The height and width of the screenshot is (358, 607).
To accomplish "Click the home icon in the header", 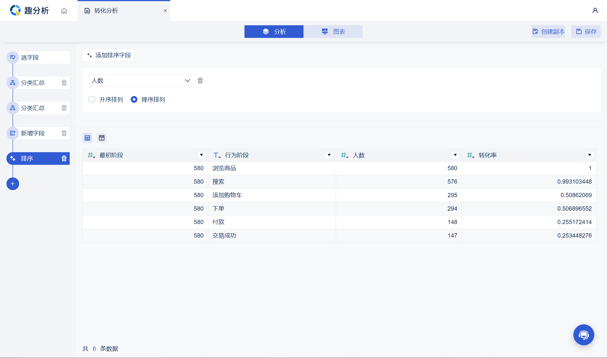I will [x=64, y=11].
